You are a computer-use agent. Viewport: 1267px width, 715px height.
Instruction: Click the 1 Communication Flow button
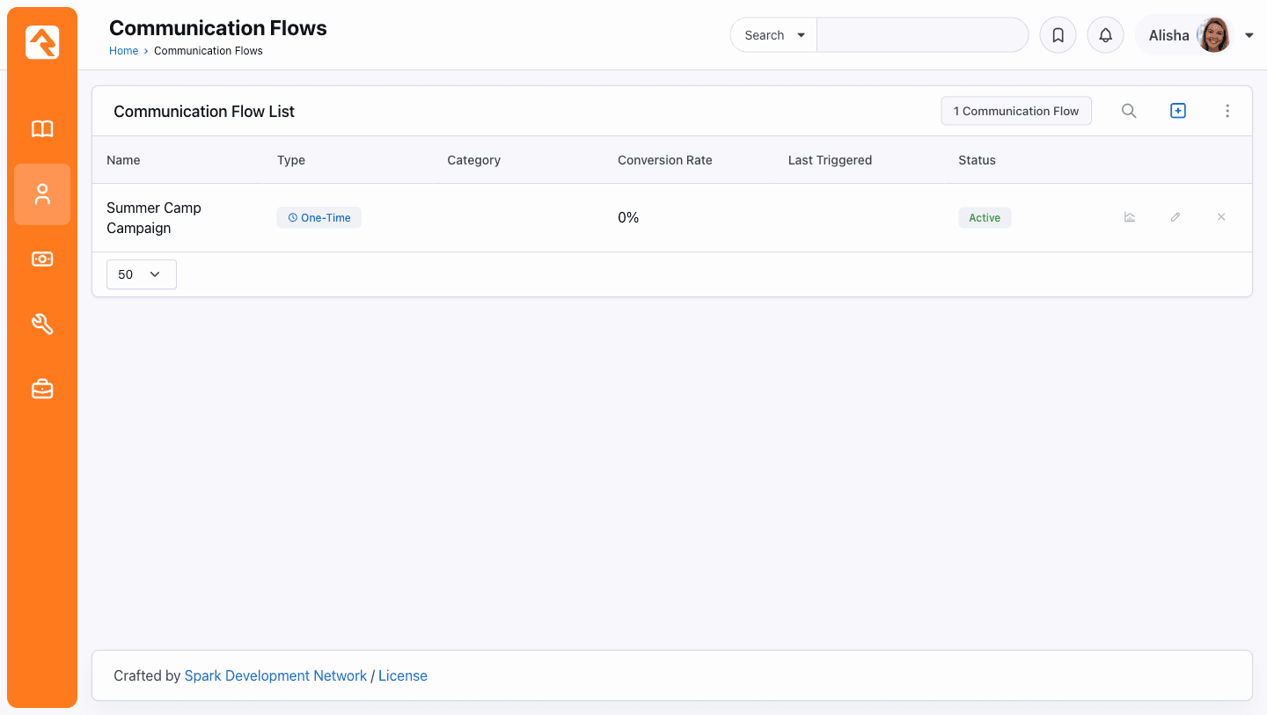(1015, 111)
